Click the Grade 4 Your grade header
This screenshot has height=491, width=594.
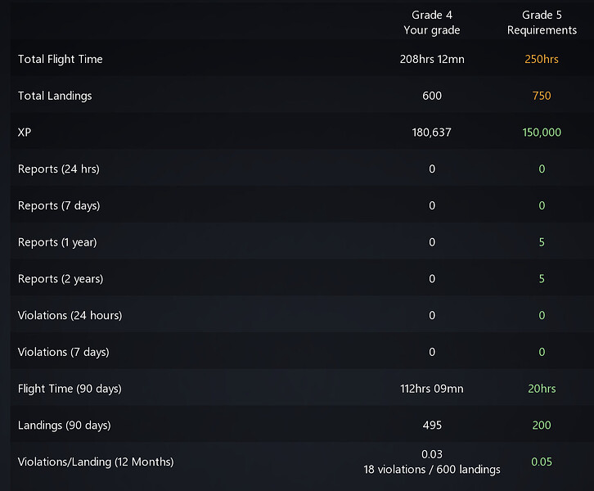432,23
